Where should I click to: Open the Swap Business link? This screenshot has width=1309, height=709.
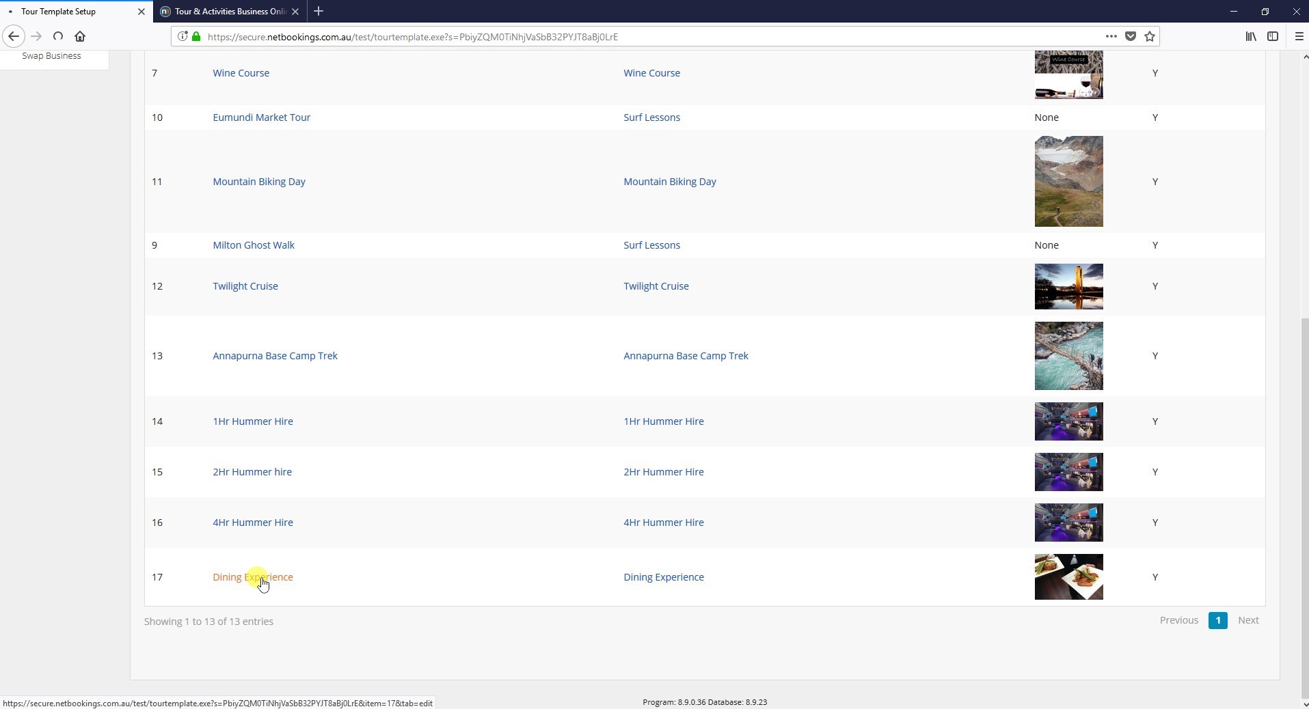(51, 55)
